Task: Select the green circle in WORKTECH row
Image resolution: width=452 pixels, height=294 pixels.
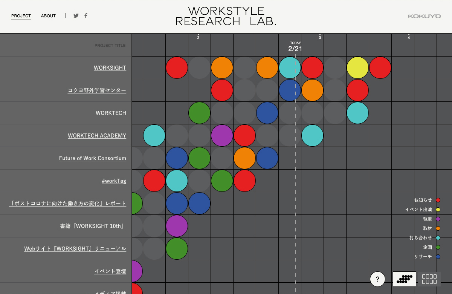Action: point(199,113)
